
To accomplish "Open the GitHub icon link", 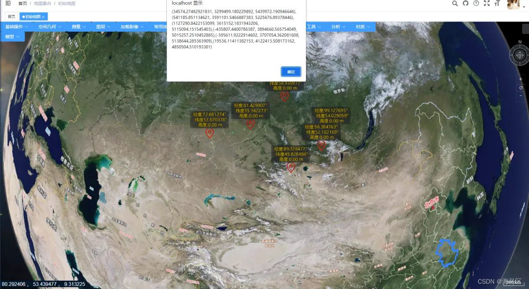I will tap(466, 4).
